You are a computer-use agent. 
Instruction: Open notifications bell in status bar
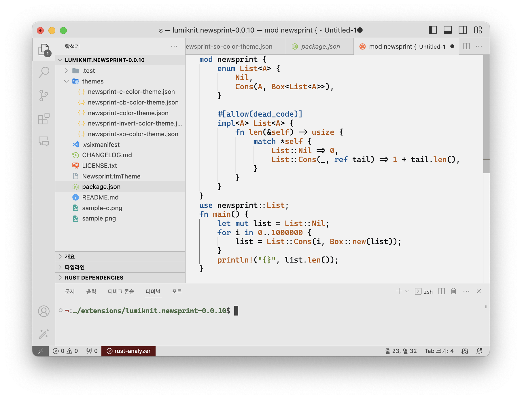point(479,351)
